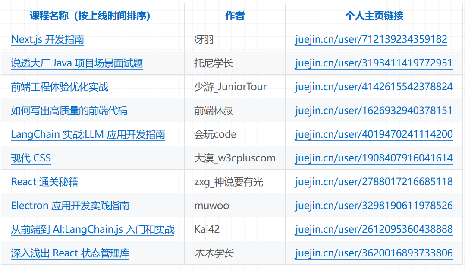Open the 现代 CSS course link

31,158
